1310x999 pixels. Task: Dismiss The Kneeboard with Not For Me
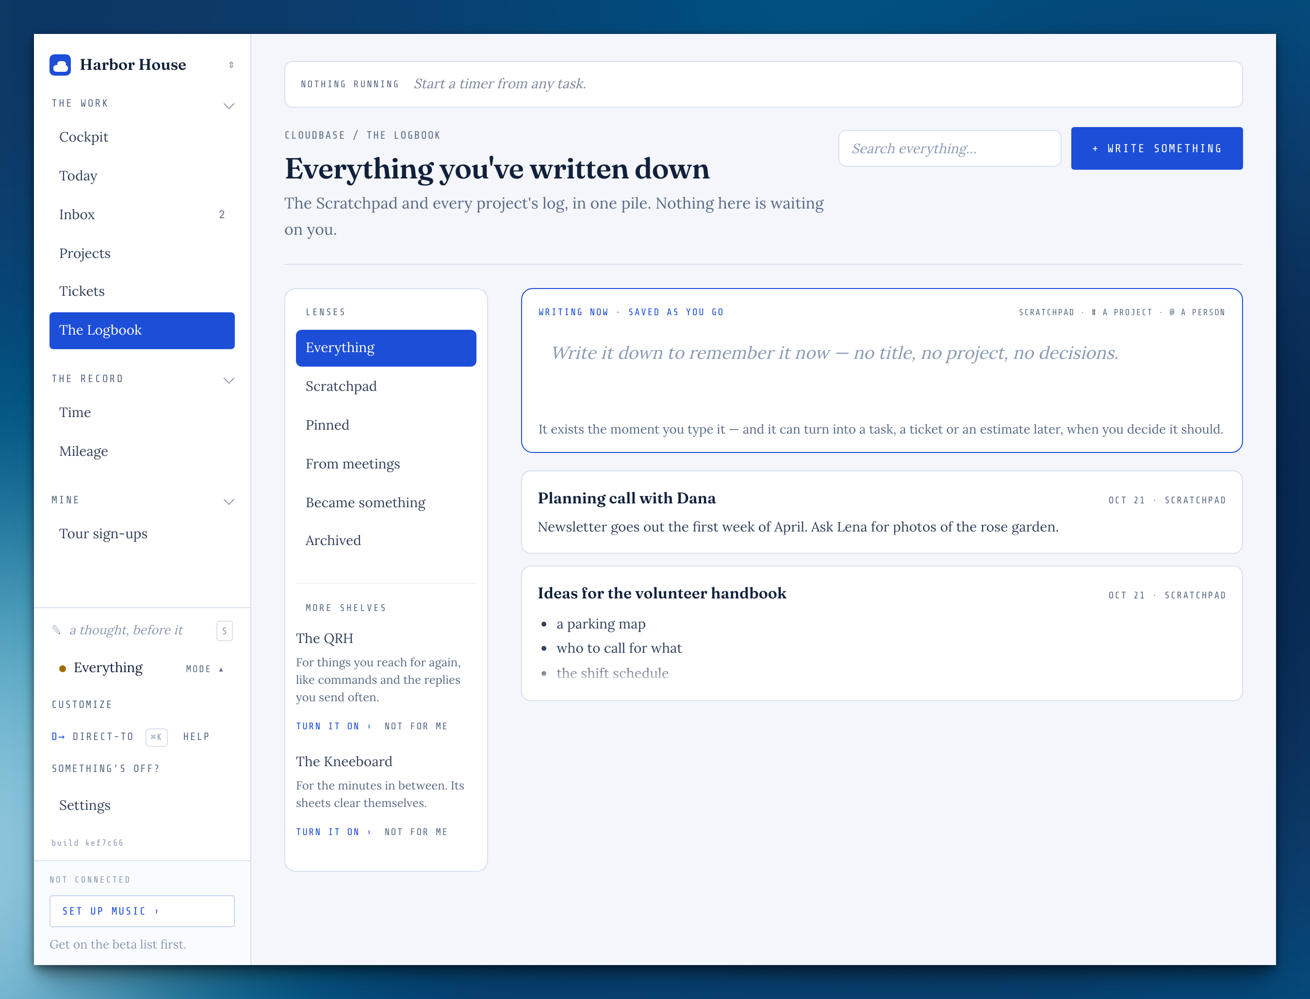pos(416,832)
